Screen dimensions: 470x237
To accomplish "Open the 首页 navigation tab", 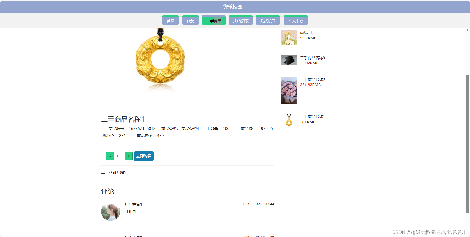I will (x=170, y=20).
